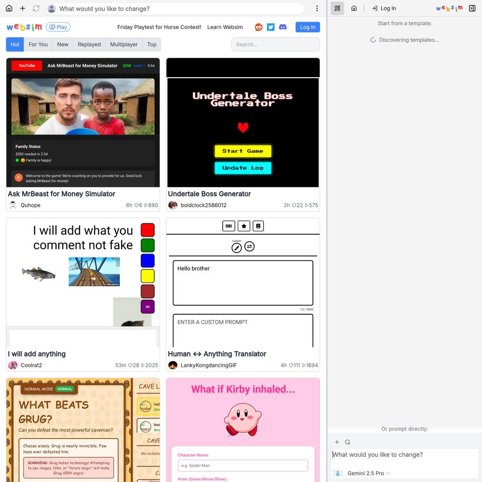Open the Reddit link icon
This screenshot has height=482, width=482.
pos(258,27)
